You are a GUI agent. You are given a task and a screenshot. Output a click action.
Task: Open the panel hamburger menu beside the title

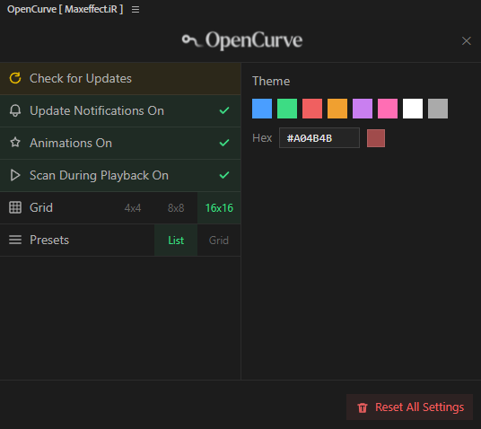[136, 10]
